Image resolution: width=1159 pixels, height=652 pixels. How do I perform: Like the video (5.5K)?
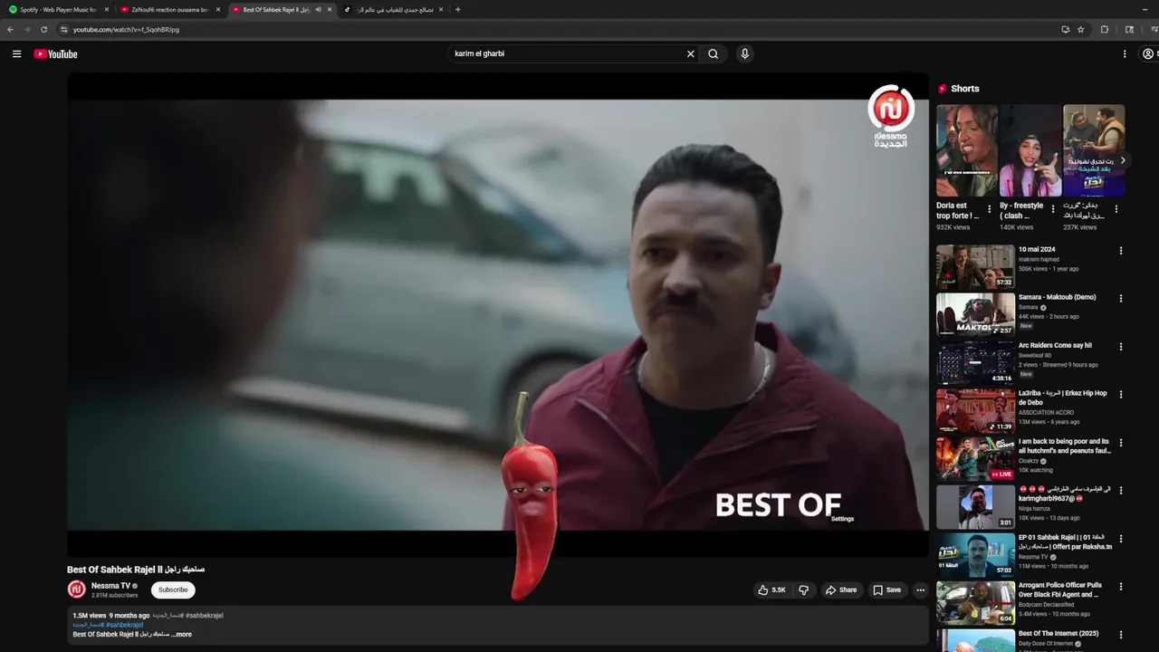[x=772, y=590]
